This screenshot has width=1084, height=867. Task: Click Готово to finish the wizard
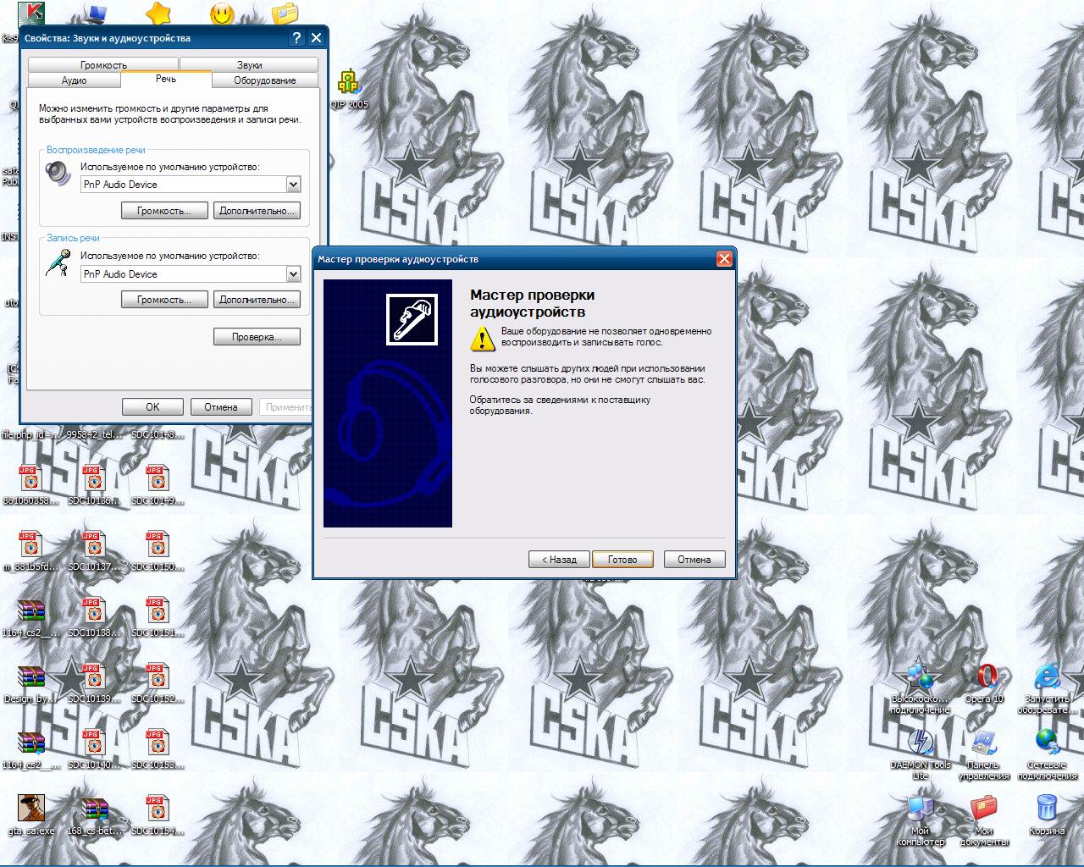[x=622, y=560]
